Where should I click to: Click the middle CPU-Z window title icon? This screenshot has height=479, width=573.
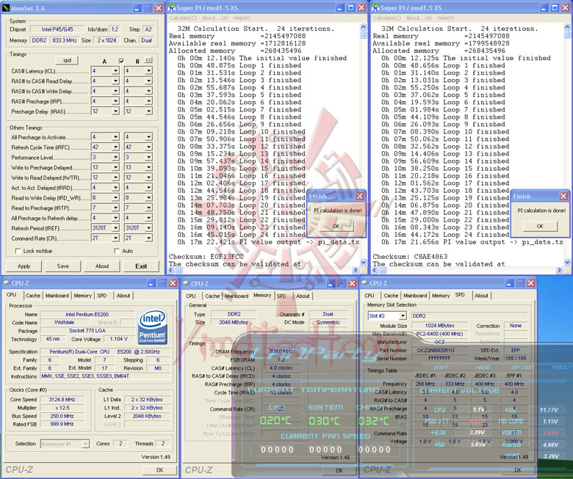(186, 283)
